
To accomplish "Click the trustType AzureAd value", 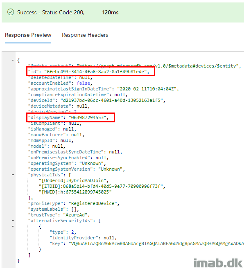I will 75,215.
